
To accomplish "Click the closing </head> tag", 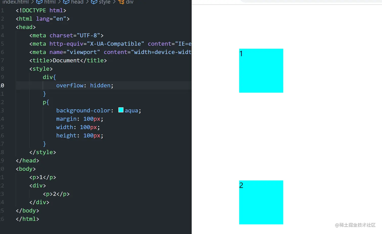I will 27,161.
